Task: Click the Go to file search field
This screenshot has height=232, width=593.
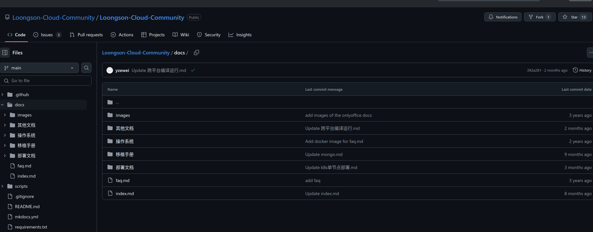Action: pyautogui.click(x=46, y=81)
